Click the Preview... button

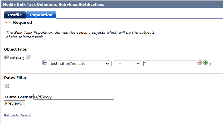coord(14,103)
